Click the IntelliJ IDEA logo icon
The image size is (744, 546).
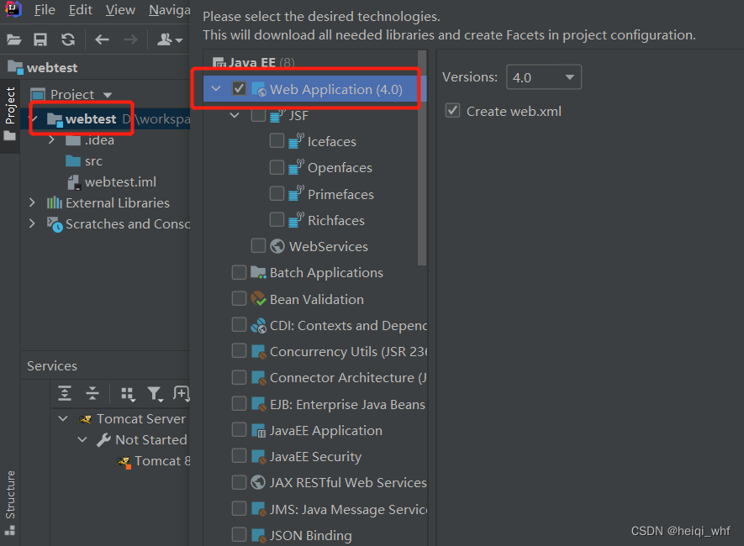(13, 9)
